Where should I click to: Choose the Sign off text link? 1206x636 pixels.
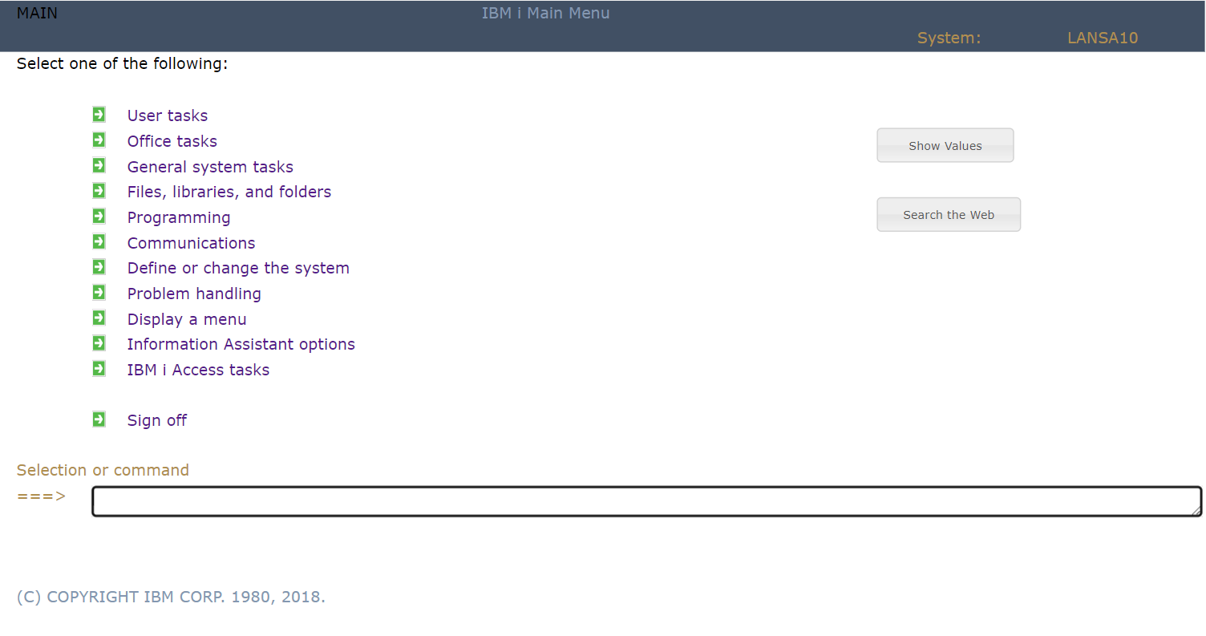tap(156, 420)
